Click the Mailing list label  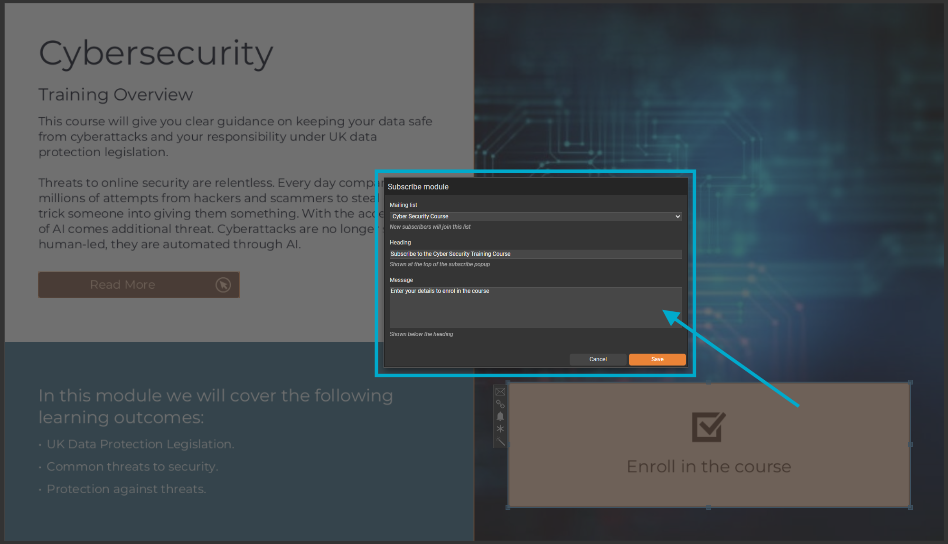pos(404,205)
